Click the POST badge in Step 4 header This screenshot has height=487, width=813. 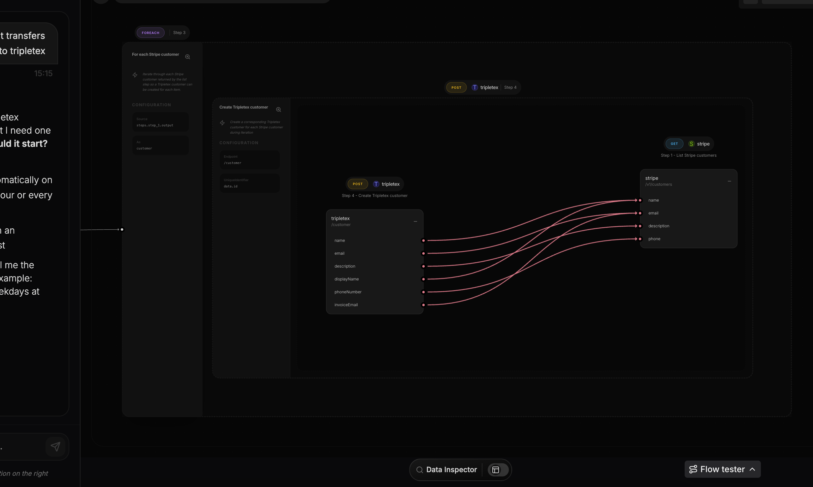[x=456, y=87]
